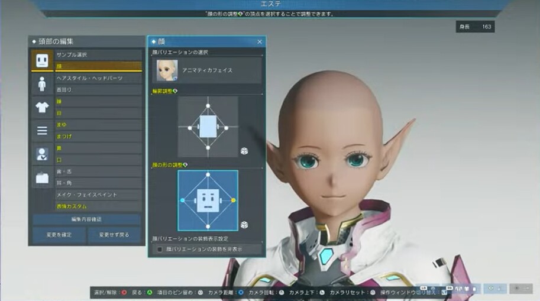This screenshot has width=540, height=301.
Task: Open the T-shirt costume icon category
Action: (42, 107)
